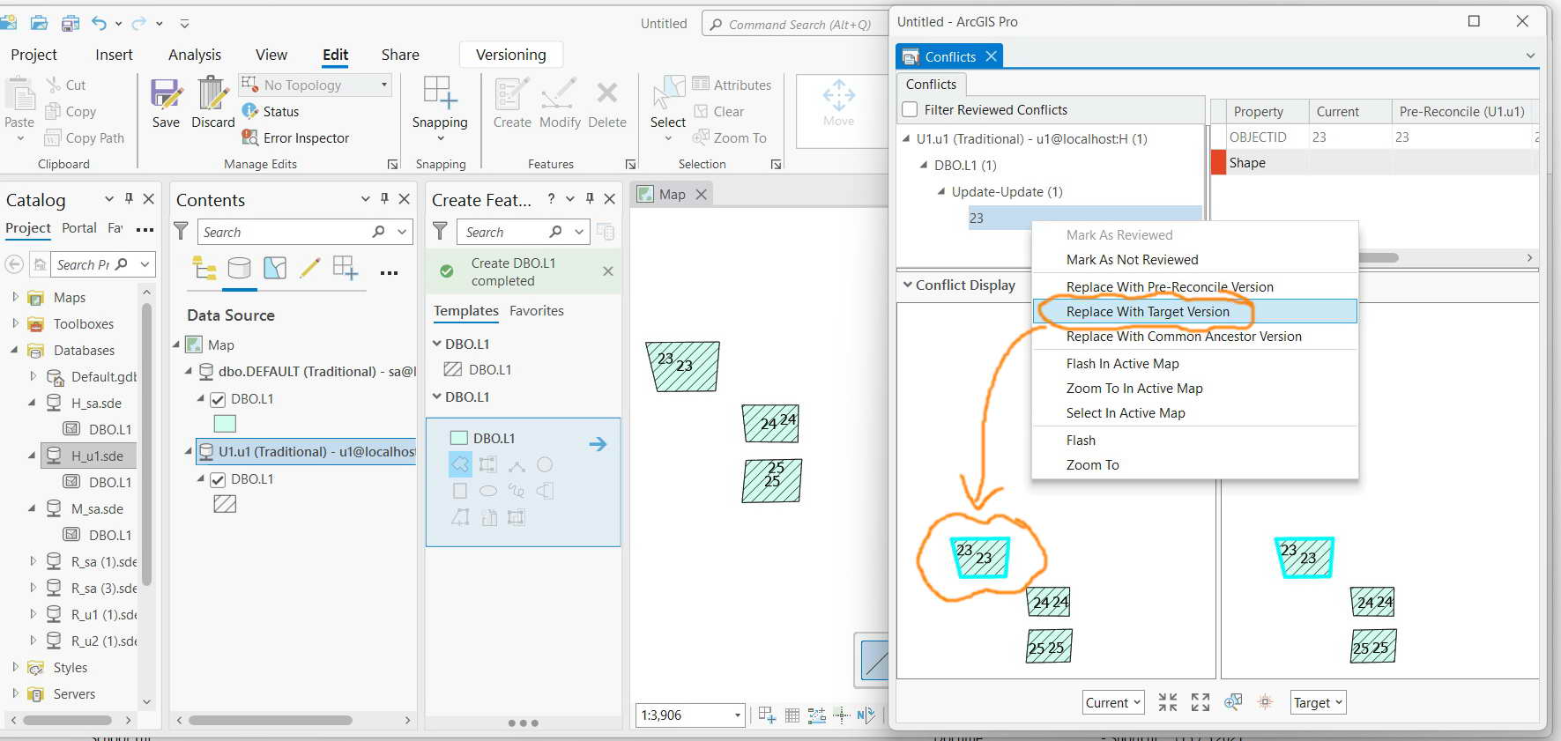The image size is (1561, 741).
Task: Collapse the Conflict Display section
Action: pyautogui.click(x=907, y=285)
